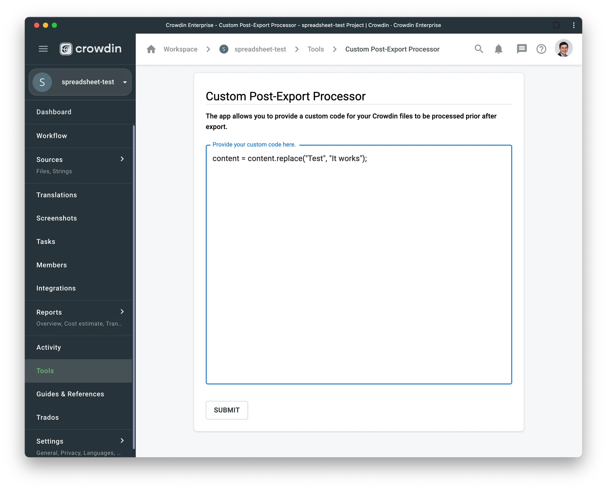This screenshot has height=490, width=607.
Task: Open the hamburger menu icon
Action: pos(43,49)
